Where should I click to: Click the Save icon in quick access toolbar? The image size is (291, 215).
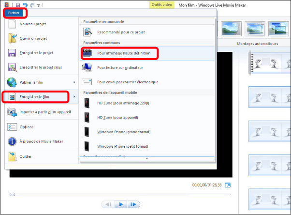[x=18, y=5]
